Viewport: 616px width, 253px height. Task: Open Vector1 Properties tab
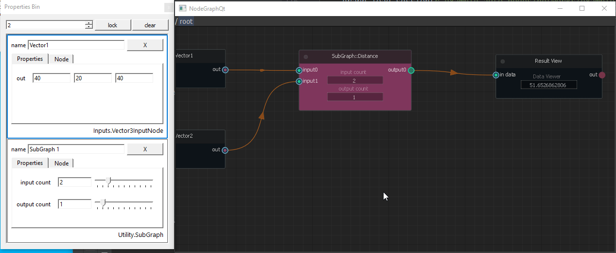pyautogui.click(x=30, y=59)
